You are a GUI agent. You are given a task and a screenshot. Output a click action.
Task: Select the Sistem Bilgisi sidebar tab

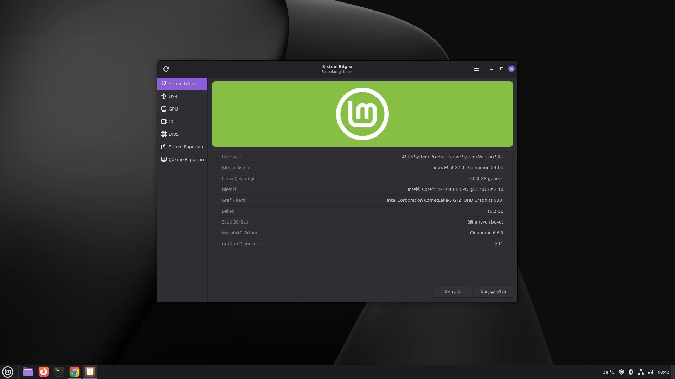pos(182,84)
